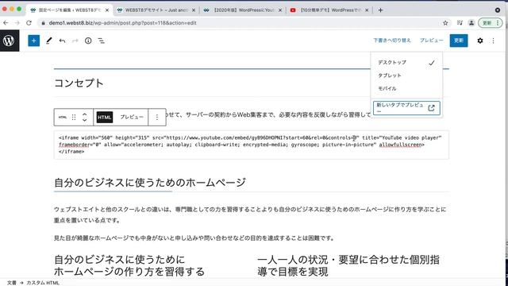Screen dimensions: 508x286
Task: Click heading 自分のビジネスに使うためのホームページ
Action: point(150,182)
